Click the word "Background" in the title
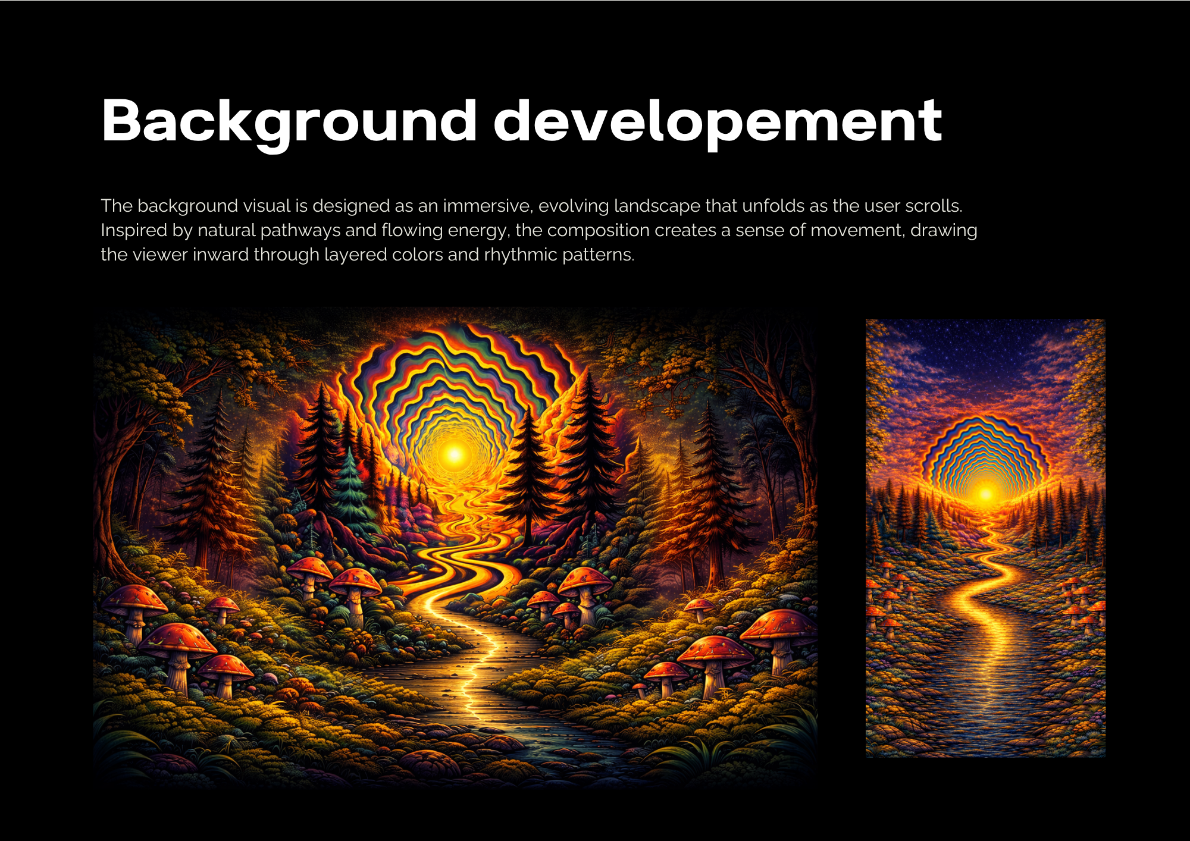 pos(289,121)
